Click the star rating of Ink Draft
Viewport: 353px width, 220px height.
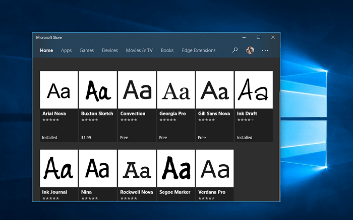click(246, 120)
